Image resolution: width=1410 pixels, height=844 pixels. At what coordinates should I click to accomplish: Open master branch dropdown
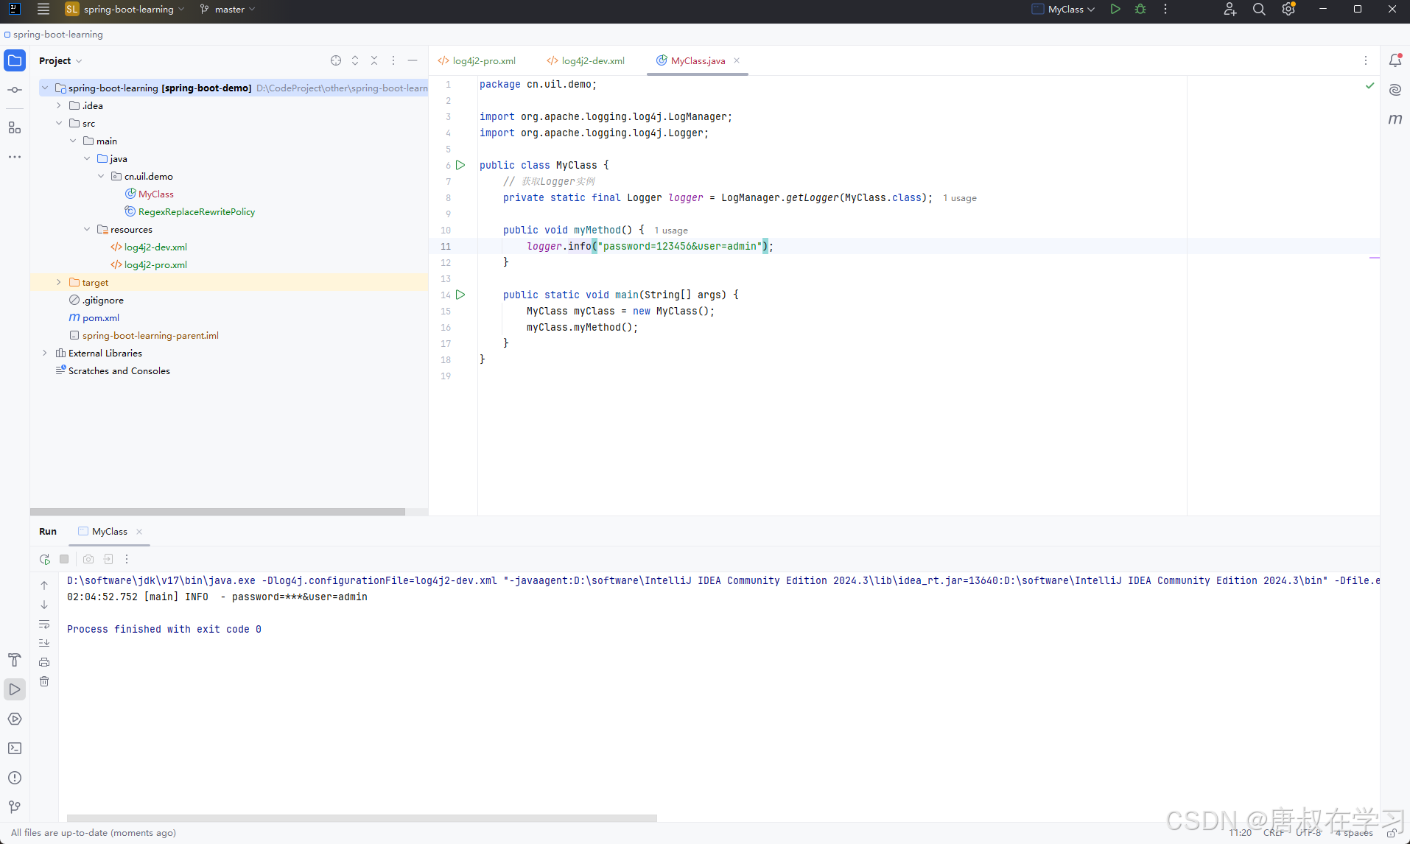[228, 10]
